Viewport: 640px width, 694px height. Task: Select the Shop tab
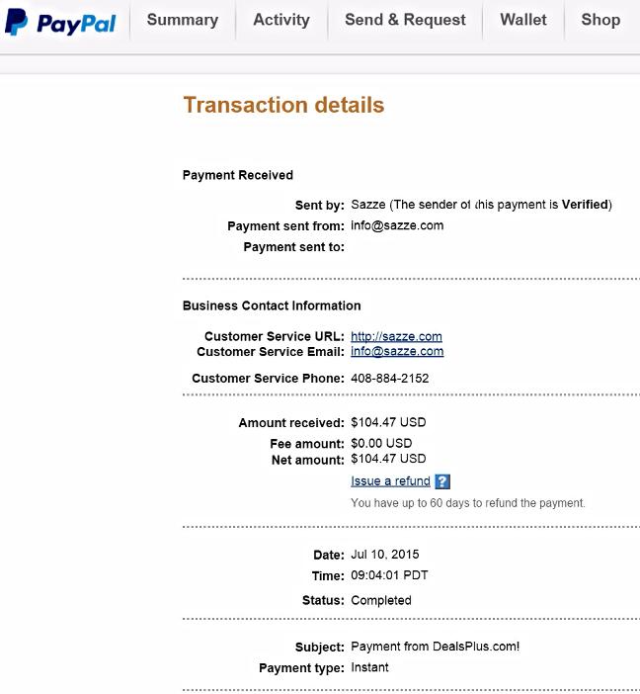point(600,20)
